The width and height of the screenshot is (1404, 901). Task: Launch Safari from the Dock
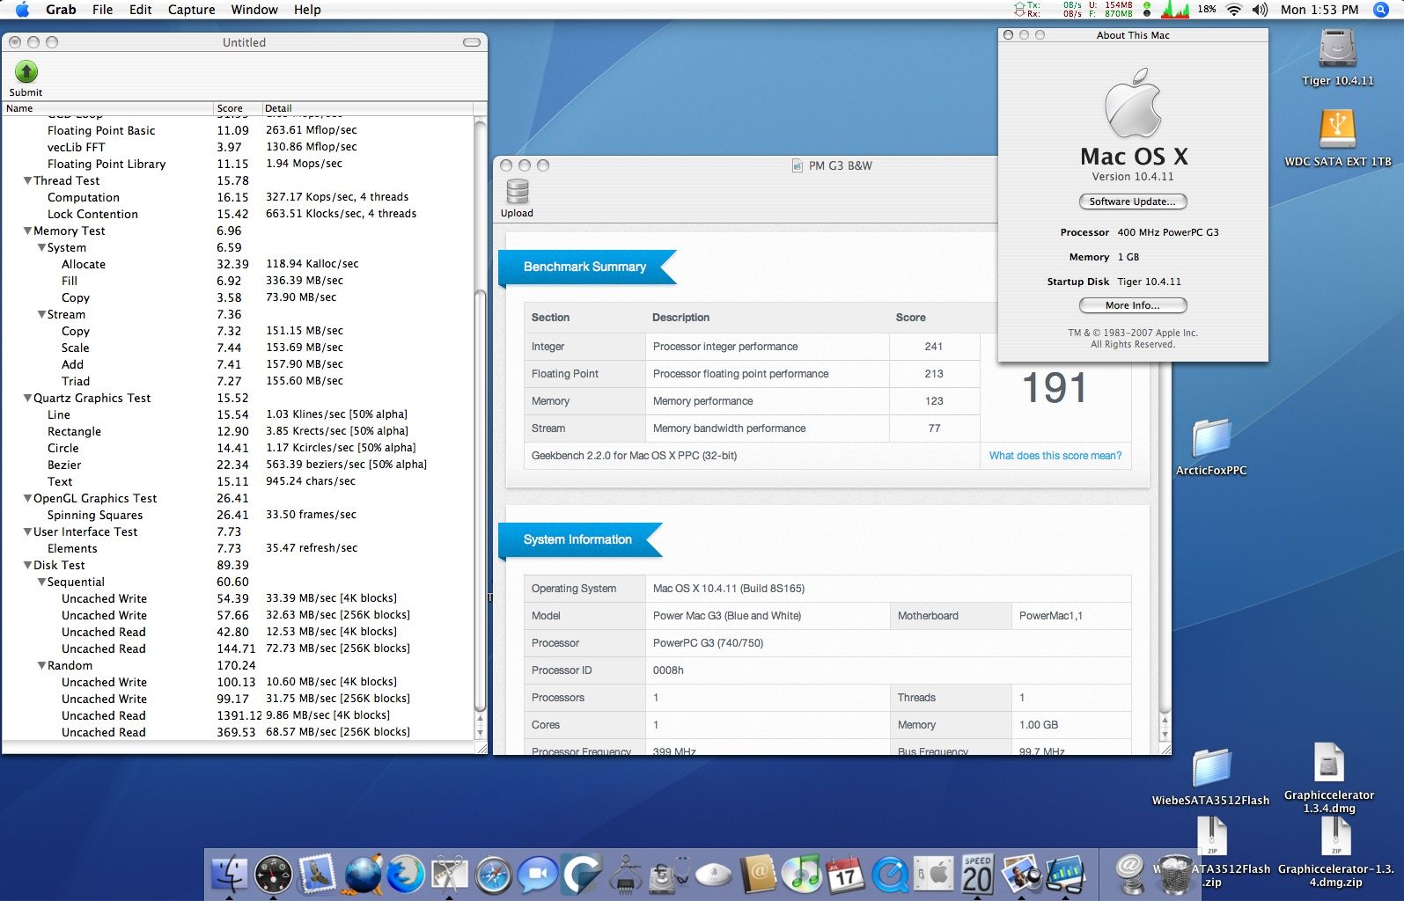pos(494,875)
